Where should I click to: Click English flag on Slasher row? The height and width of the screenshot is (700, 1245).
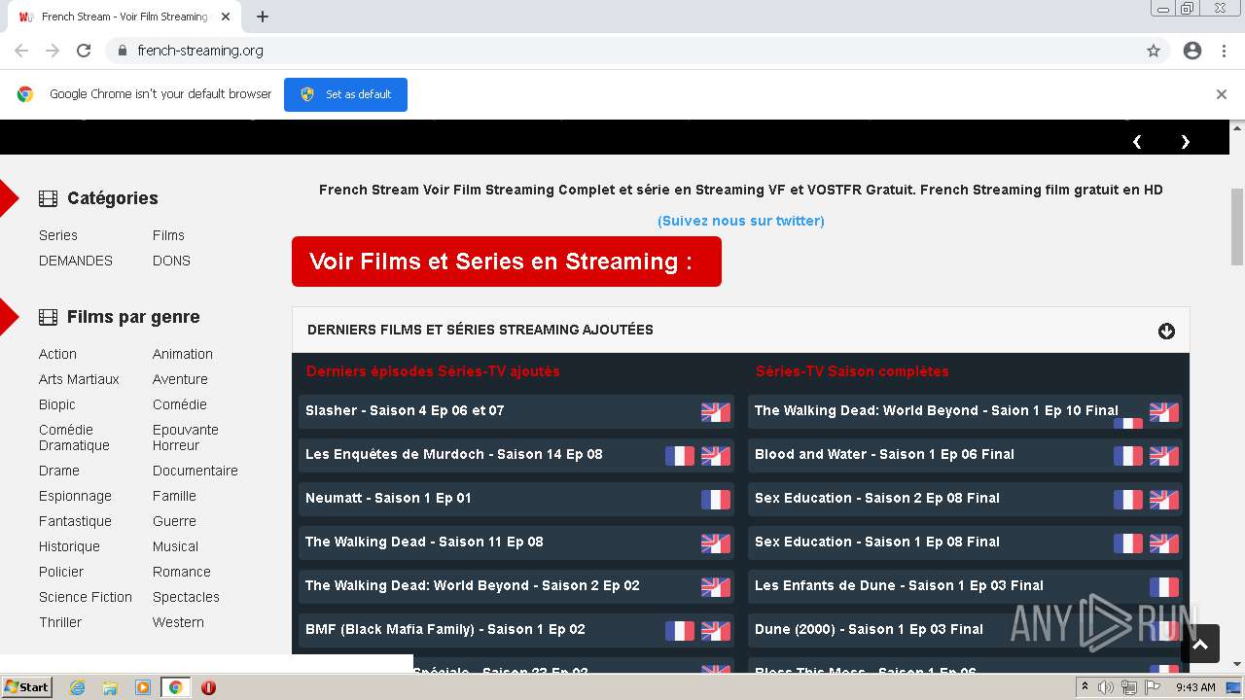(715, 412)
